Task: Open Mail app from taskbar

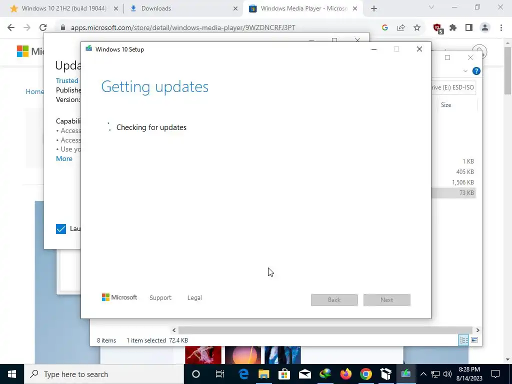Action: [x=304, y=374]
